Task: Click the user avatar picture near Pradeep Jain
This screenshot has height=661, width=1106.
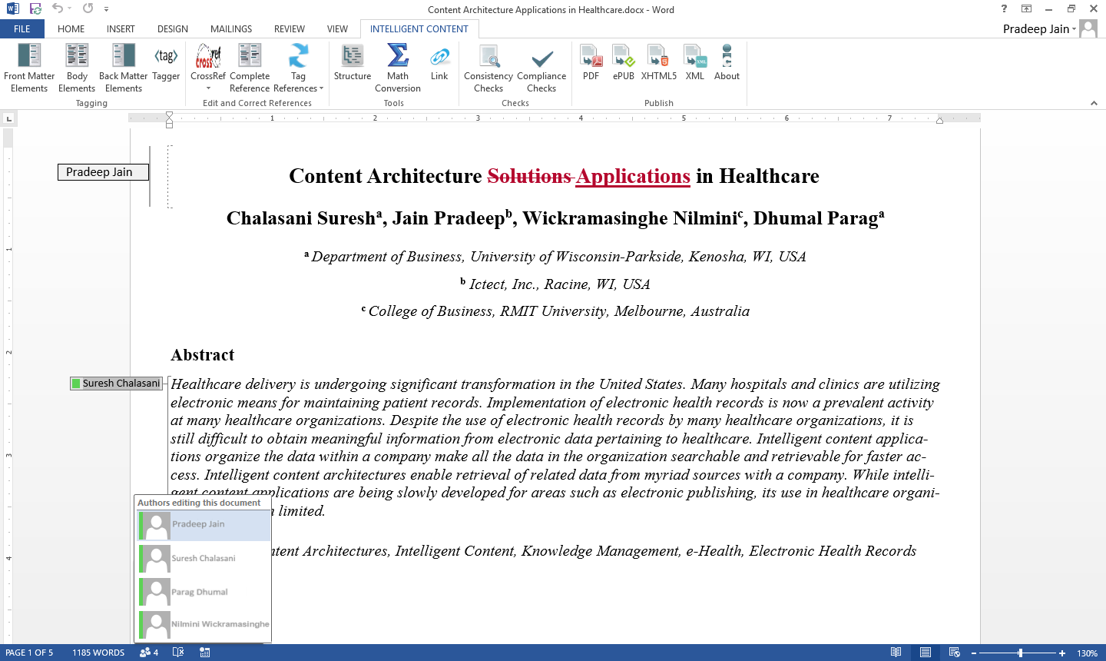Action: [1088, 28]
